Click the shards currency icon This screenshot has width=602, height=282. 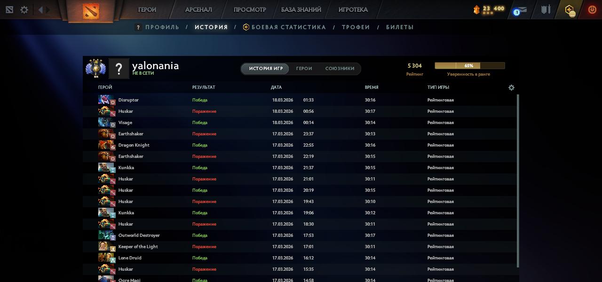pos(476,9)
